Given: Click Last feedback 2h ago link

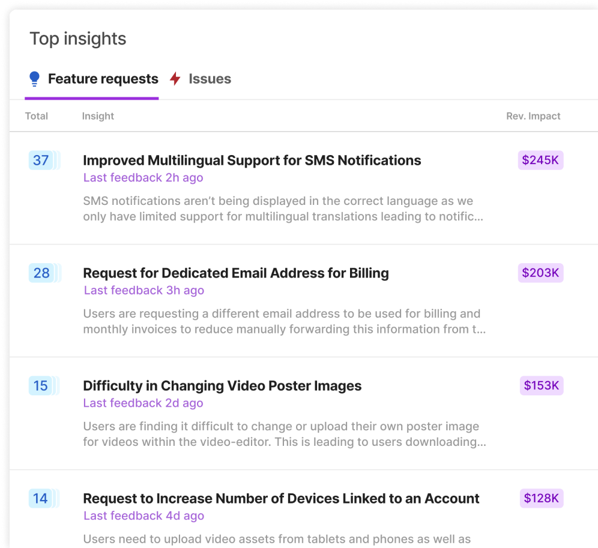Looking at the screenshot, I should click(x=143, y=178).
